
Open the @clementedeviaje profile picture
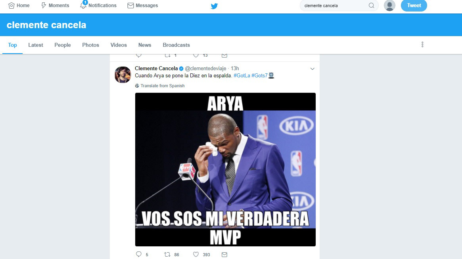[123, 75]
